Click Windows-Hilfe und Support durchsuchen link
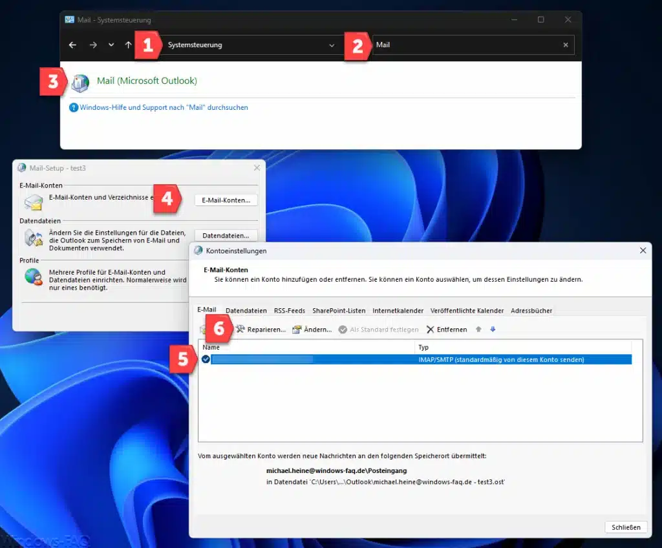Viewport: 662px width, 548px height. tap(164, 107)
